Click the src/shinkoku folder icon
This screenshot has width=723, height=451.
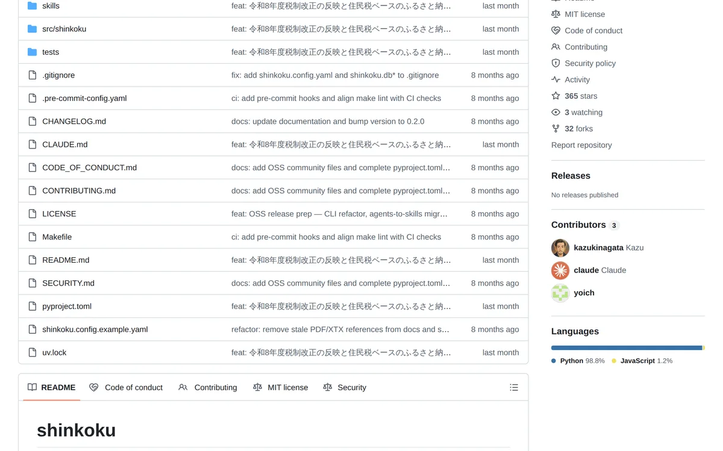pos(33,29)
